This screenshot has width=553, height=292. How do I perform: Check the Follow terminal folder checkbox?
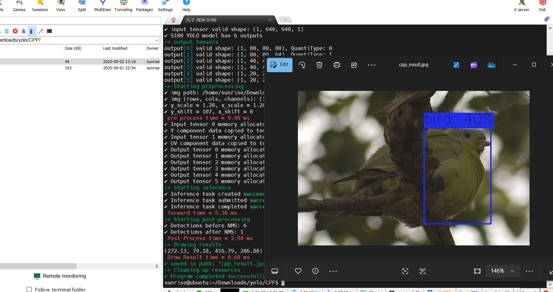29,289
